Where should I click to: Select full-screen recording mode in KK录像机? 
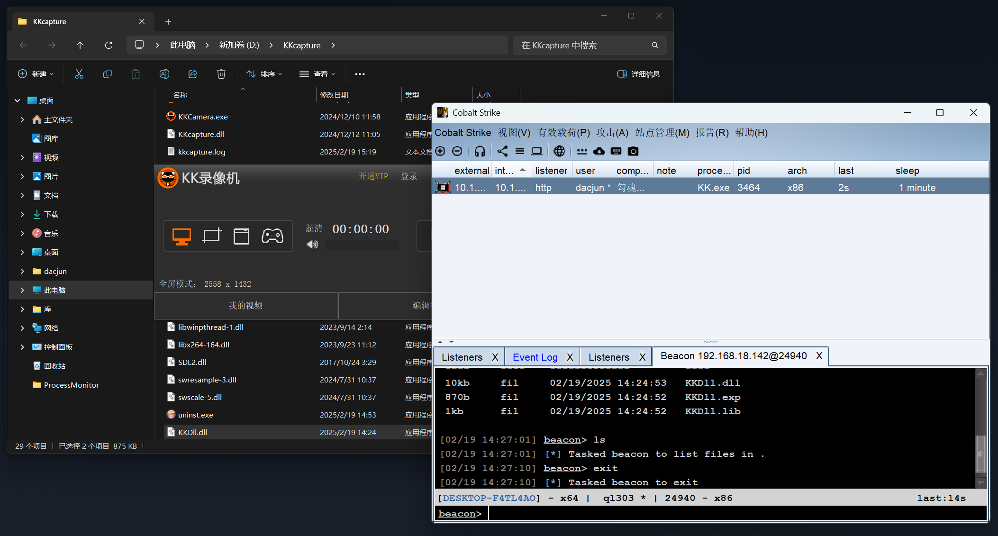(x=181, y=236)
